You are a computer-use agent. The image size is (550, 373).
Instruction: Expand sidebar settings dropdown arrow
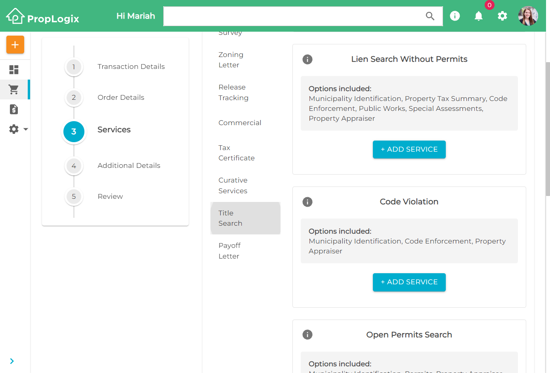[26, 129]
